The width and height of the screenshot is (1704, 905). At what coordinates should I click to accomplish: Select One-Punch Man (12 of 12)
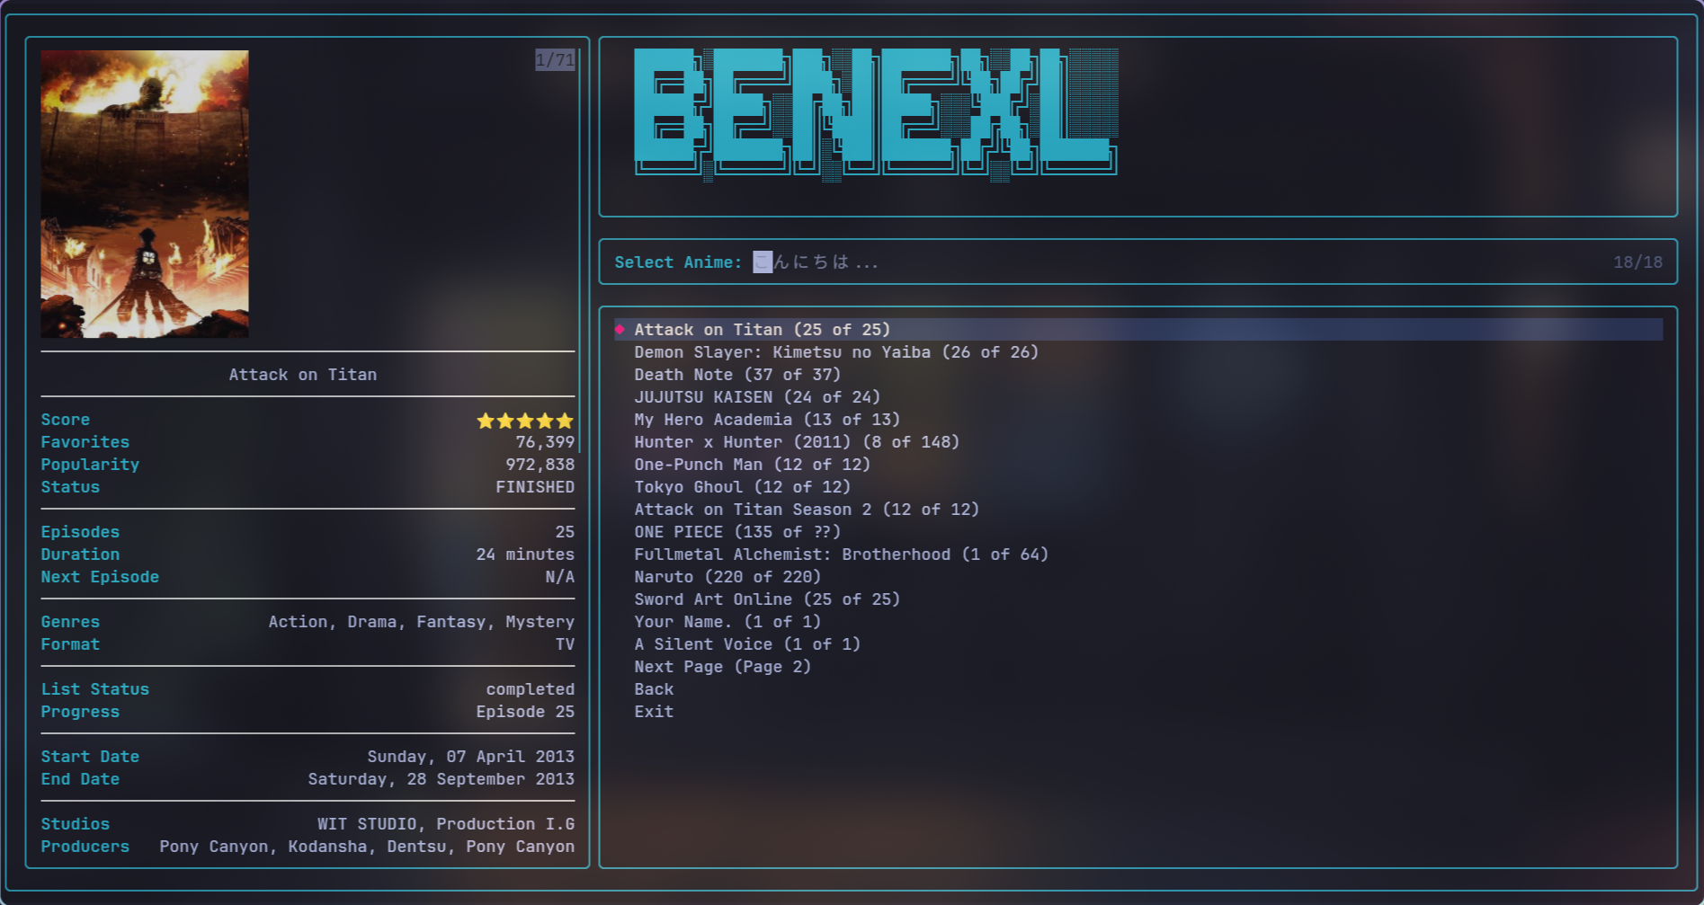point(753,465)
